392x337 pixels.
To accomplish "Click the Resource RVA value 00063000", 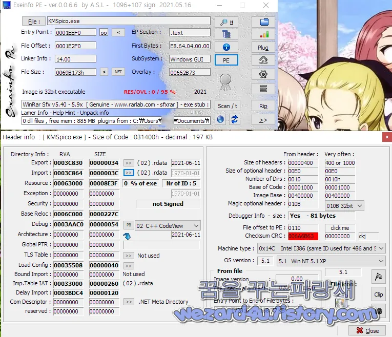I will (x=68, y=183).
